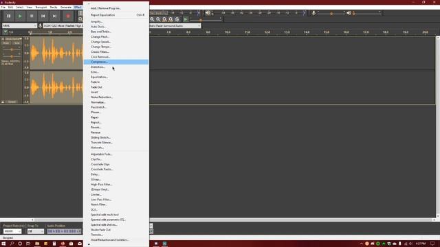The width and height of the screenshot is (440, 247).
Task: Select Normalize effect
Action: (116, 102)
